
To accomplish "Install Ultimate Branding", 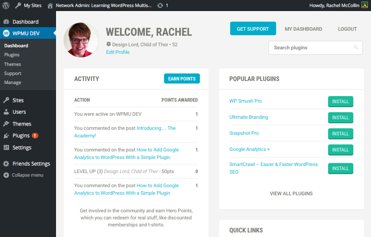I will [x=341, y=117].
